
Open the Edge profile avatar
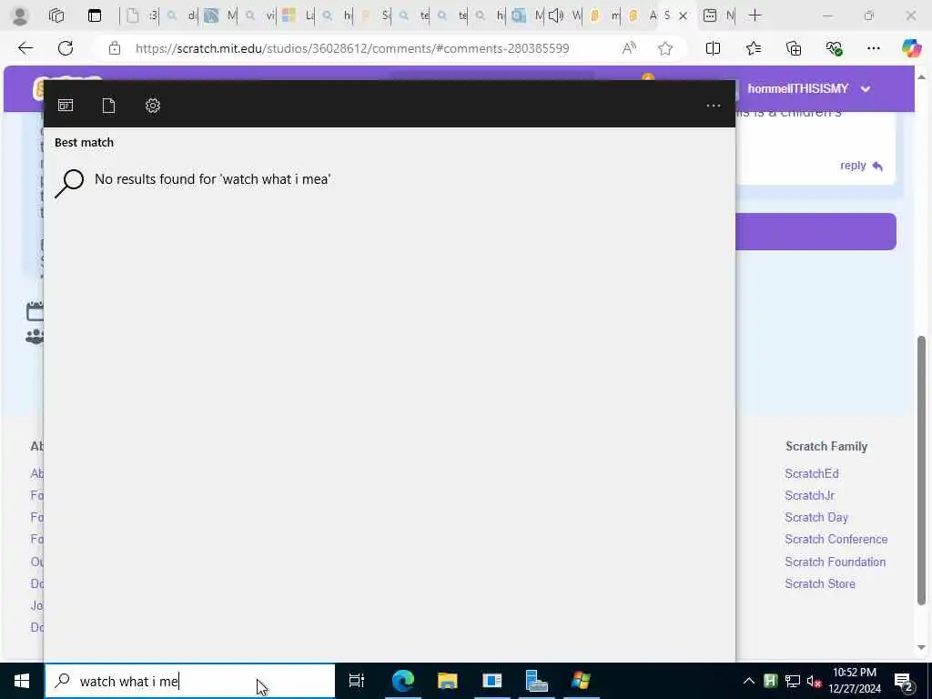click(20, 15)
